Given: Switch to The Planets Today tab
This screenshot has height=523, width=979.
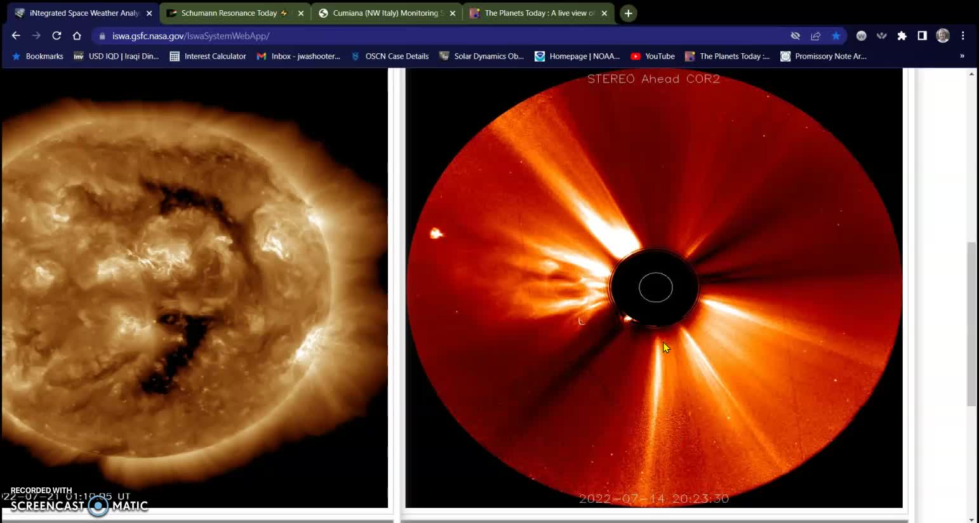Looking at the screenshot, I should (x=540, y=13).
